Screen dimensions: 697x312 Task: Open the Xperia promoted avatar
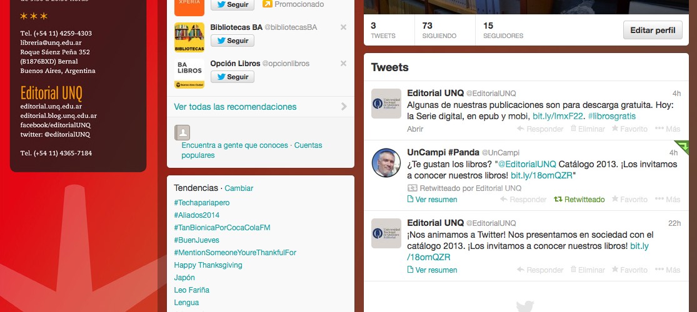coord(189,7)
